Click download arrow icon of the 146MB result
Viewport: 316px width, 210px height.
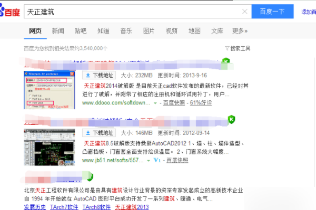click(x=88, y=133)
